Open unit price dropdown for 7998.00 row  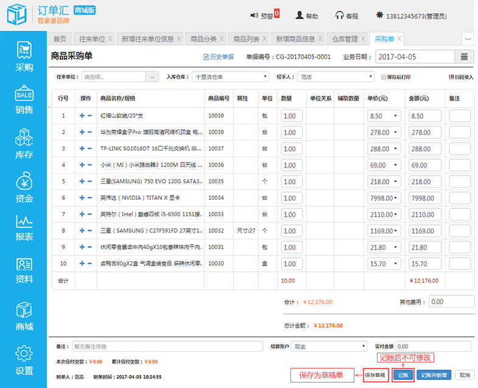pos(395,198)
